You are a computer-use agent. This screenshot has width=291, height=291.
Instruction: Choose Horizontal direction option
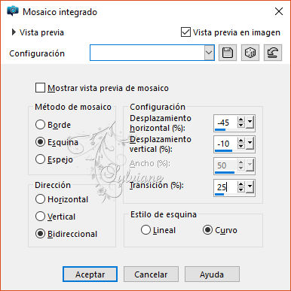[40, 199]
